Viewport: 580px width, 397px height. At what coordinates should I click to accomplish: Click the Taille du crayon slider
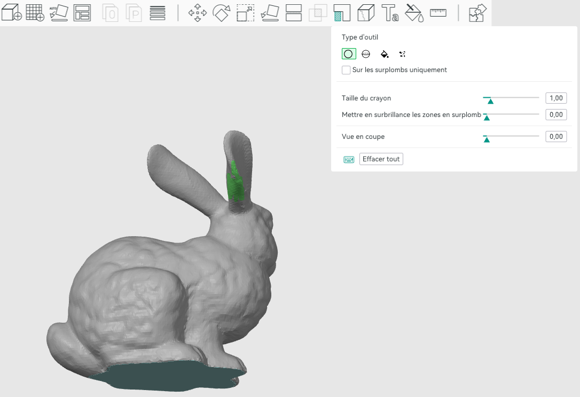click(511, 98)
